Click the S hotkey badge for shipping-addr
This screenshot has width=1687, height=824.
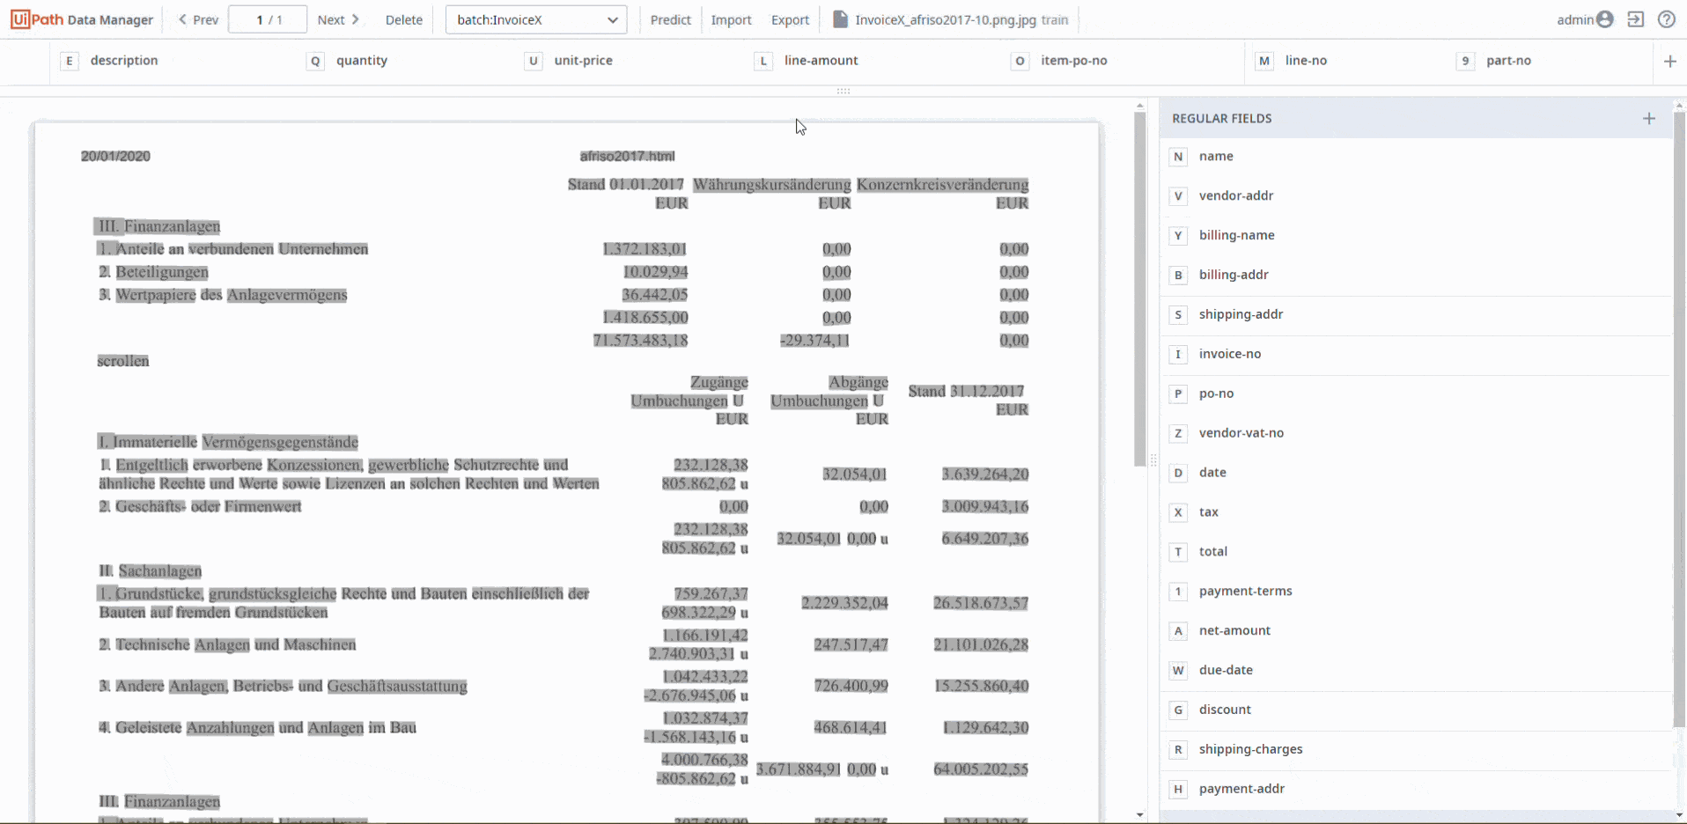(1178, 315)
